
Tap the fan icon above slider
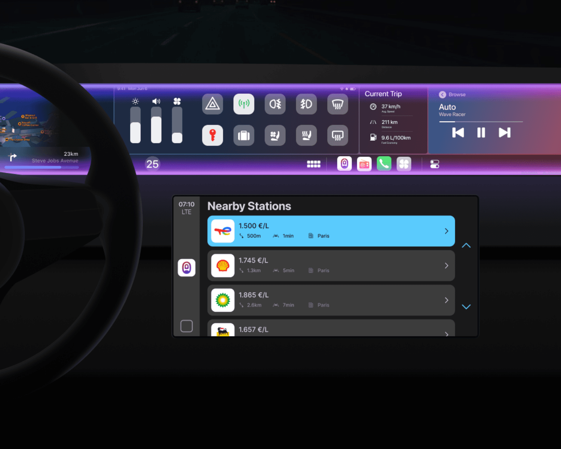(x=177, y=101)
